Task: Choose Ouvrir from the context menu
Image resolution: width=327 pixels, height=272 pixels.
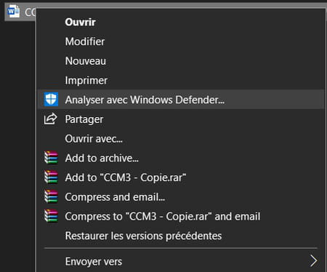Action: coord(181,22)
